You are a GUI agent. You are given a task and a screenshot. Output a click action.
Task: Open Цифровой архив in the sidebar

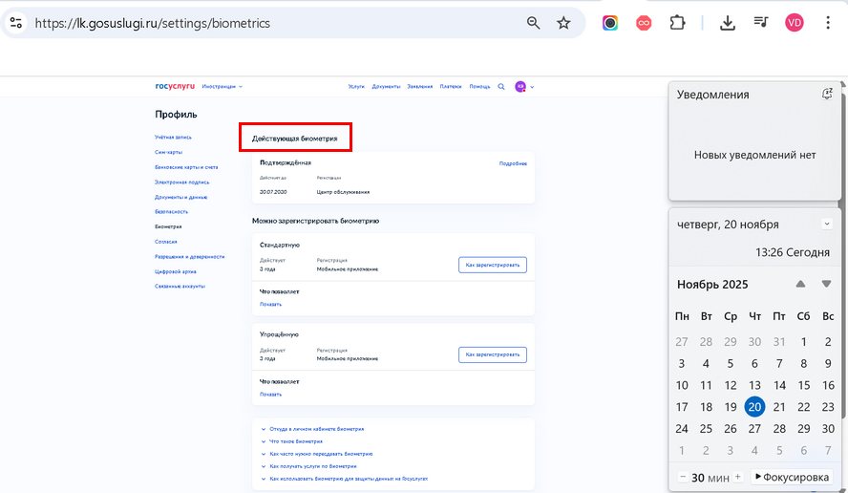click(175, 271)
